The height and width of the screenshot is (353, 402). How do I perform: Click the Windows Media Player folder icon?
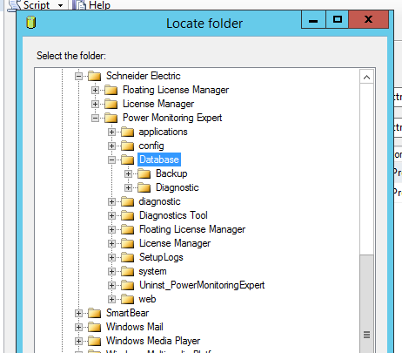(95, 341)
